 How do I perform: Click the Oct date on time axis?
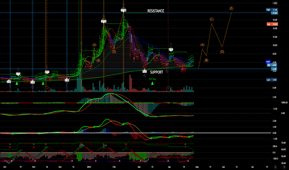5,167
